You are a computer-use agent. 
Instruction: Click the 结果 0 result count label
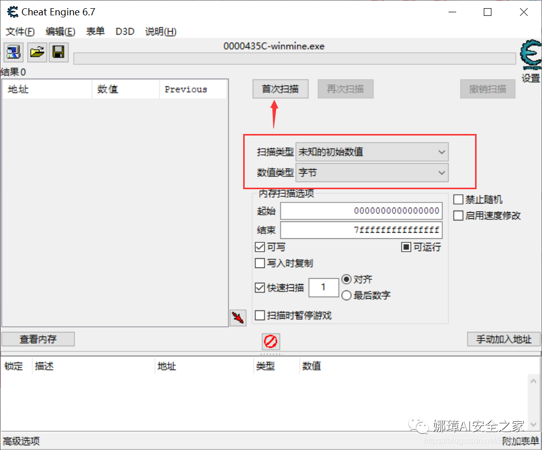(13, 72)
